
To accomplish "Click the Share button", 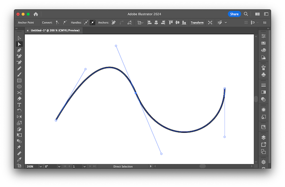I will (x=234, y=14).
